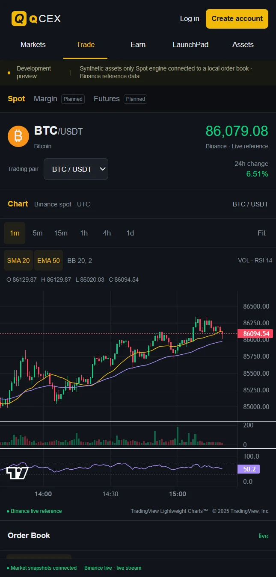Click the 6.51% 24h change value
Viewport: 276px width, 577px height.
257,174
